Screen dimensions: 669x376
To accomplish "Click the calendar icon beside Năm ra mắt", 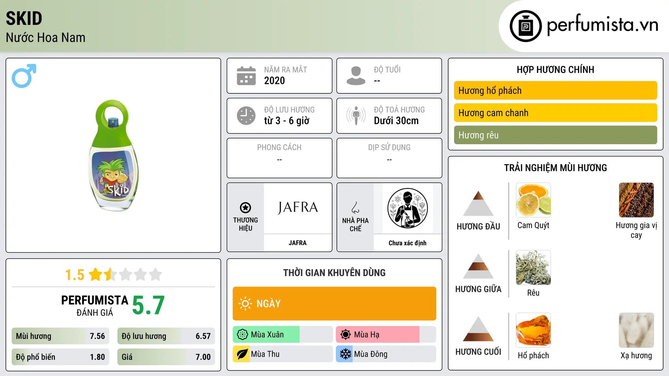I will point(246,76).
